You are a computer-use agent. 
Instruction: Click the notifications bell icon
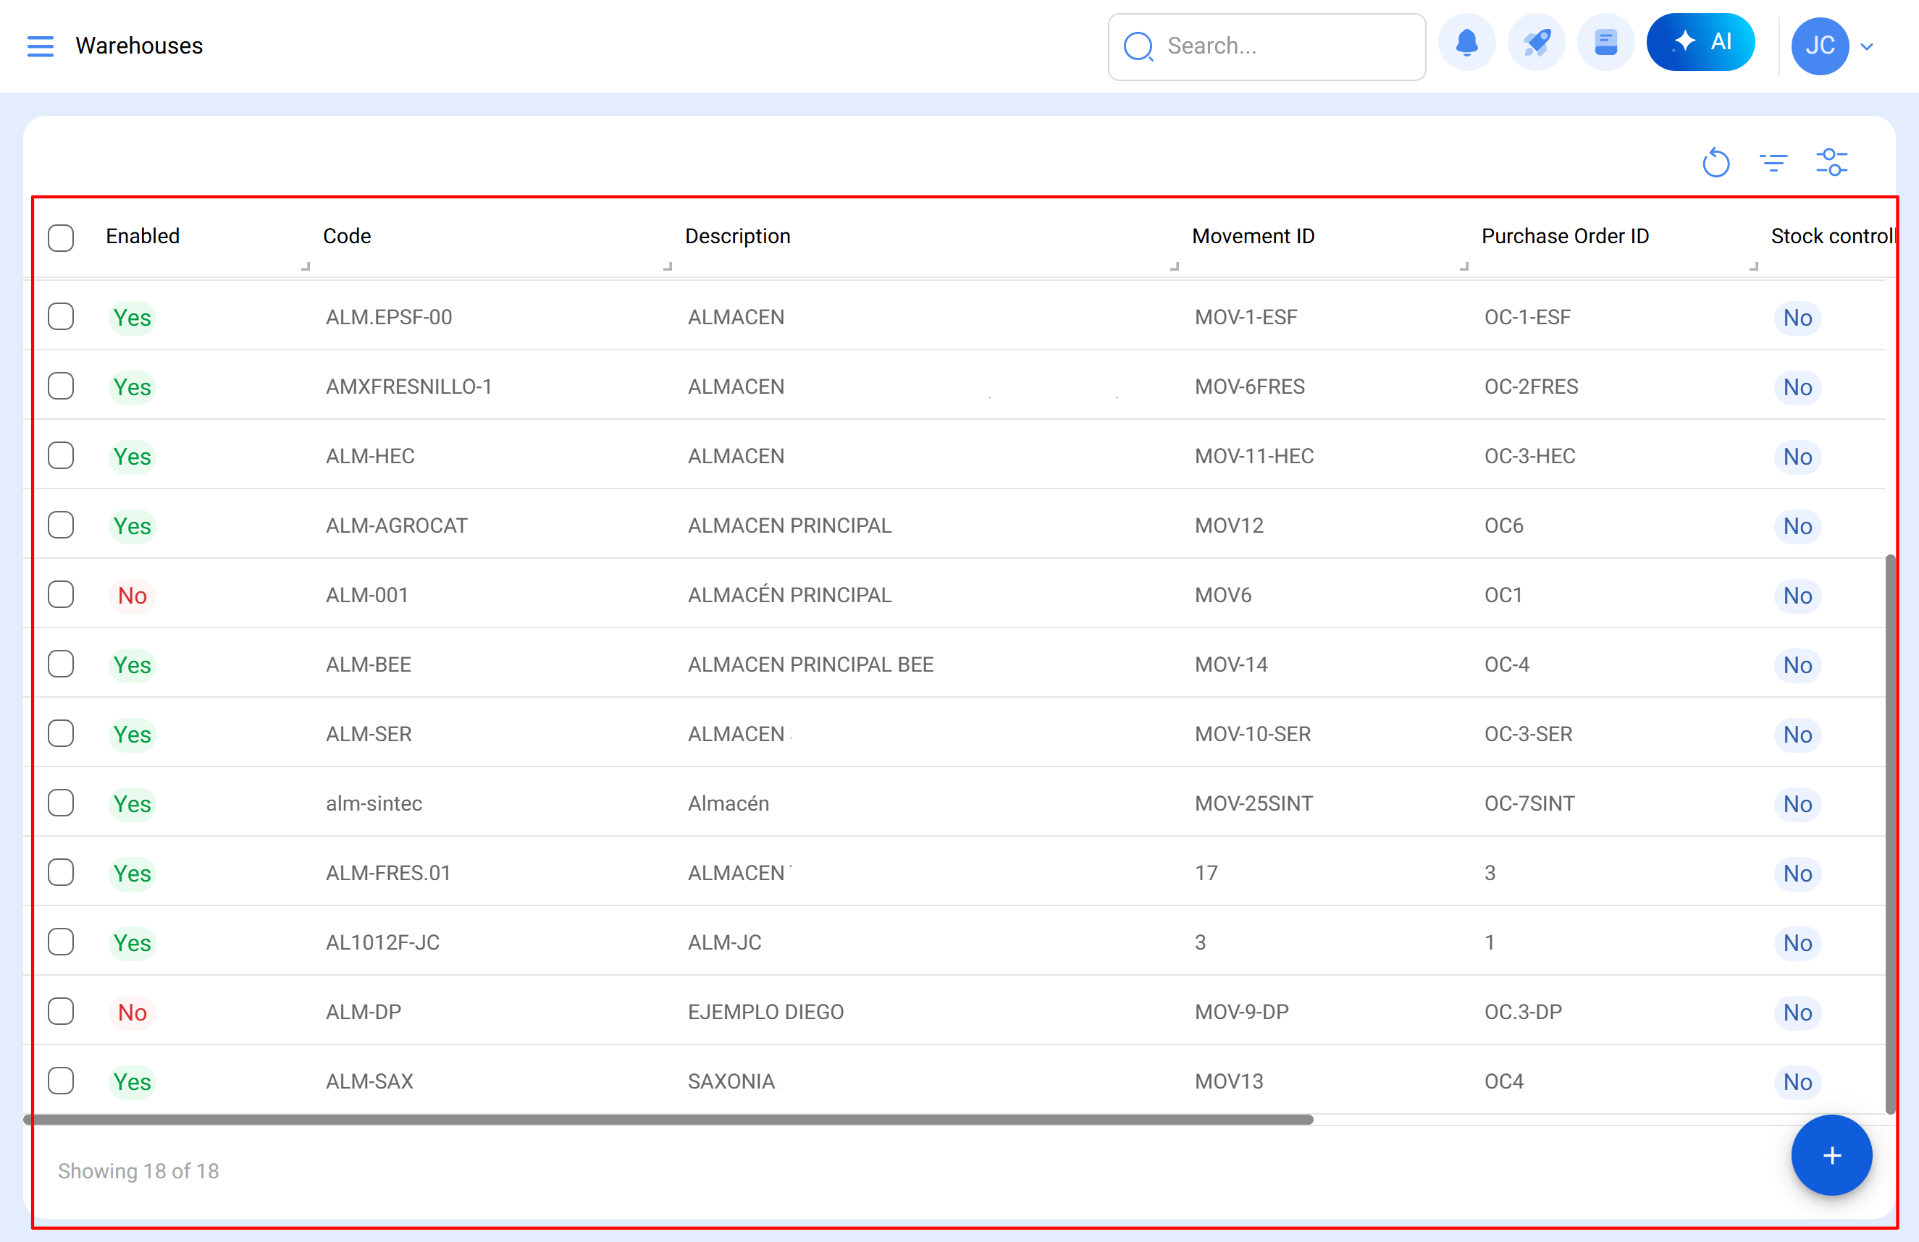point(1466,43)
